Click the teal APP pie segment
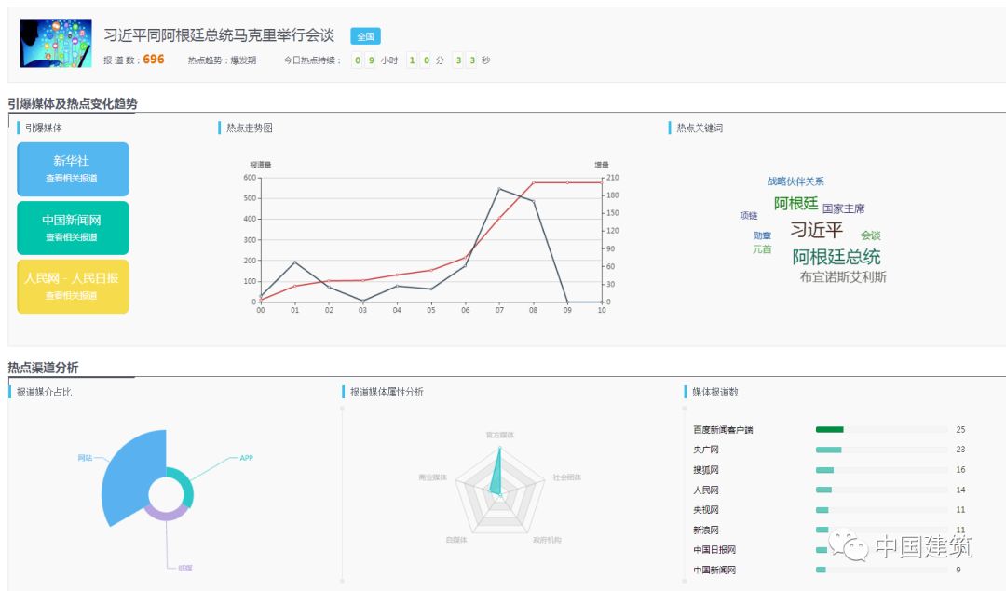 [x=185, y=487]
